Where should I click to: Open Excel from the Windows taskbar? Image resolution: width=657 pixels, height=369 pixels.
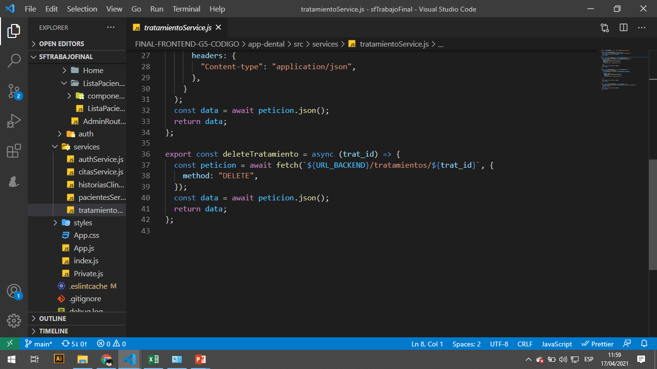click(x=153, y=359)
